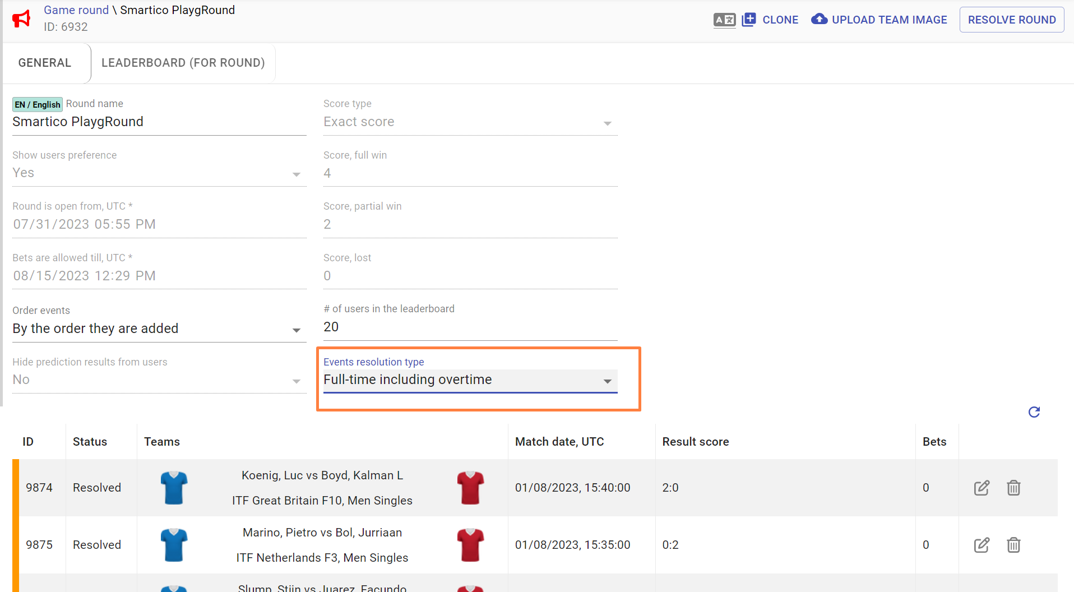
Task: Delete event 9875 with trash icon
Action: click(1013, 545)
